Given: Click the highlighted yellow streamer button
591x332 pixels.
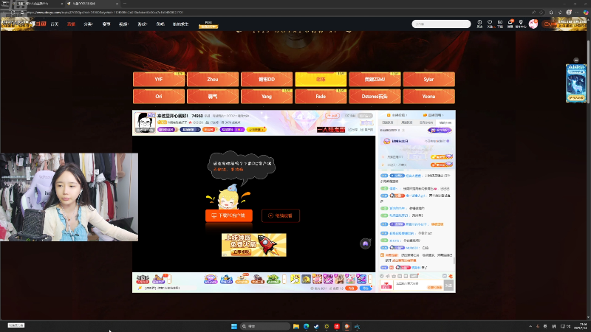Looking at the screenshot, I should [321, 80].
